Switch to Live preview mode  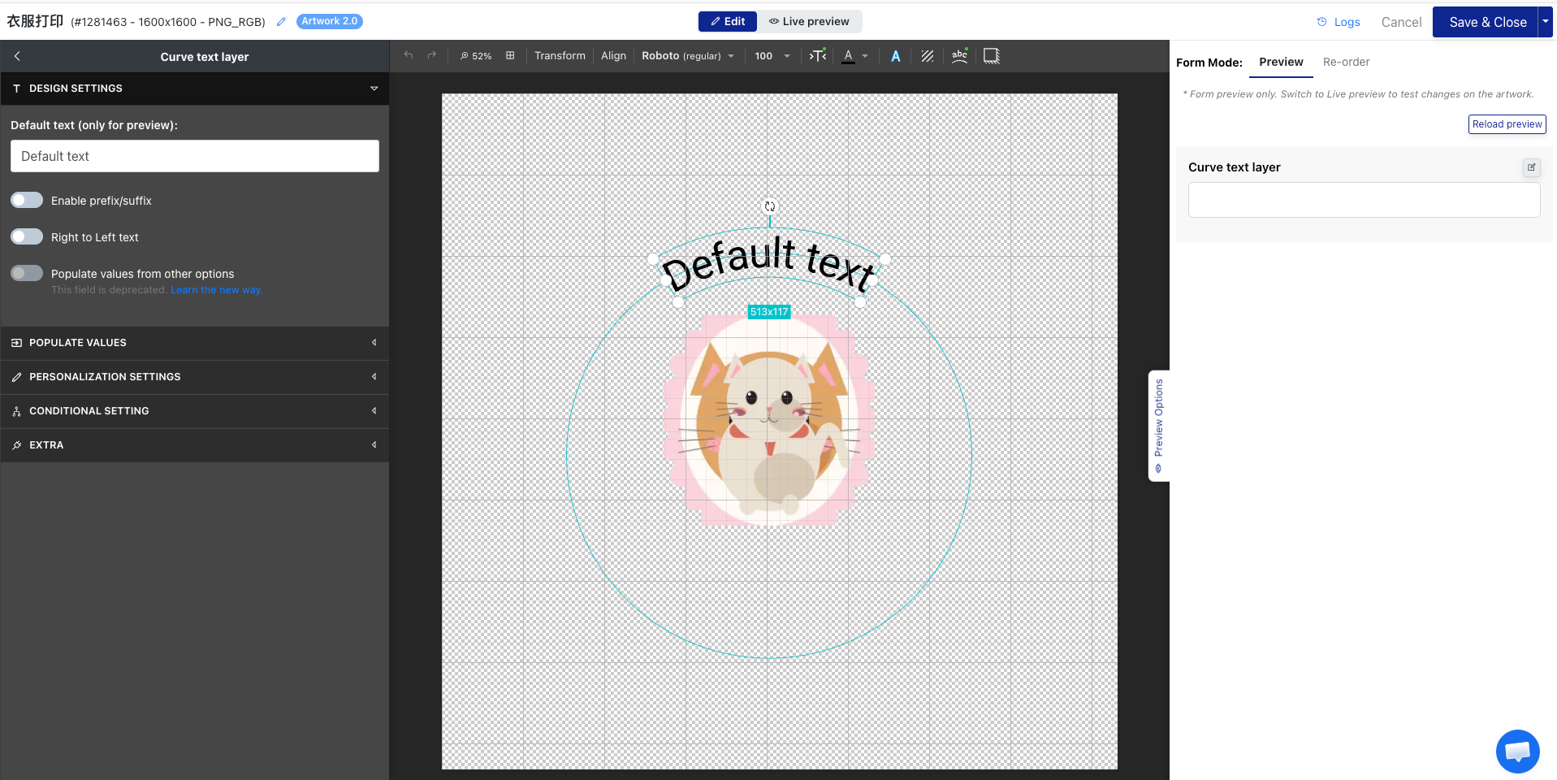(x=809, y=21)
